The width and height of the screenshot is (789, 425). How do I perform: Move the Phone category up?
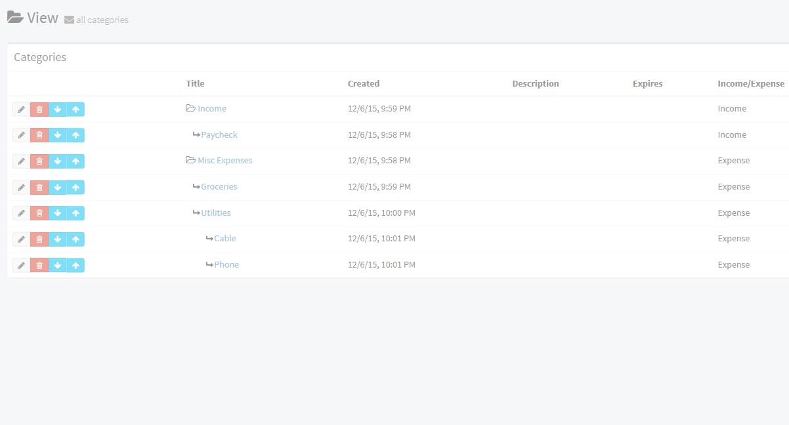(75, 266)
